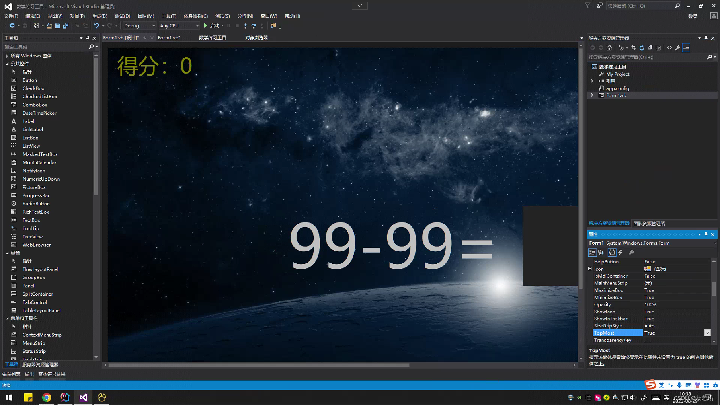The width and height of the screenshot is (720, 405).
Task: Click Solution Explorer Refresh icon
Action: point(642,48)
